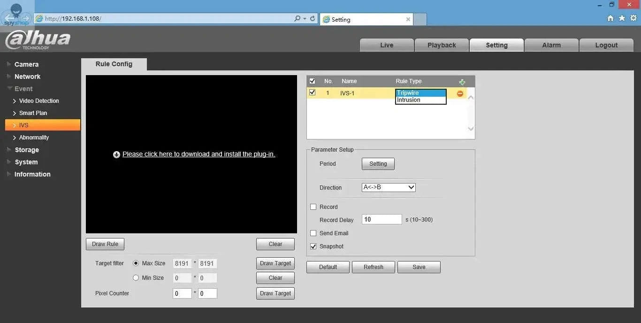Expand the Storage menu section
641x323 pixels.
pyautogui.click(x=27, y=150)
